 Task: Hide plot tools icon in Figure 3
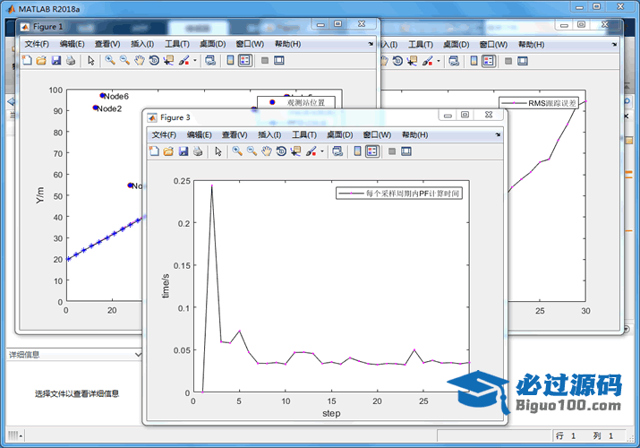[392, 151]
